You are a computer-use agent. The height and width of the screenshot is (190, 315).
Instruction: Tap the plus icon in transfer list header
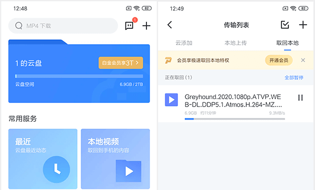coord(303,25)
